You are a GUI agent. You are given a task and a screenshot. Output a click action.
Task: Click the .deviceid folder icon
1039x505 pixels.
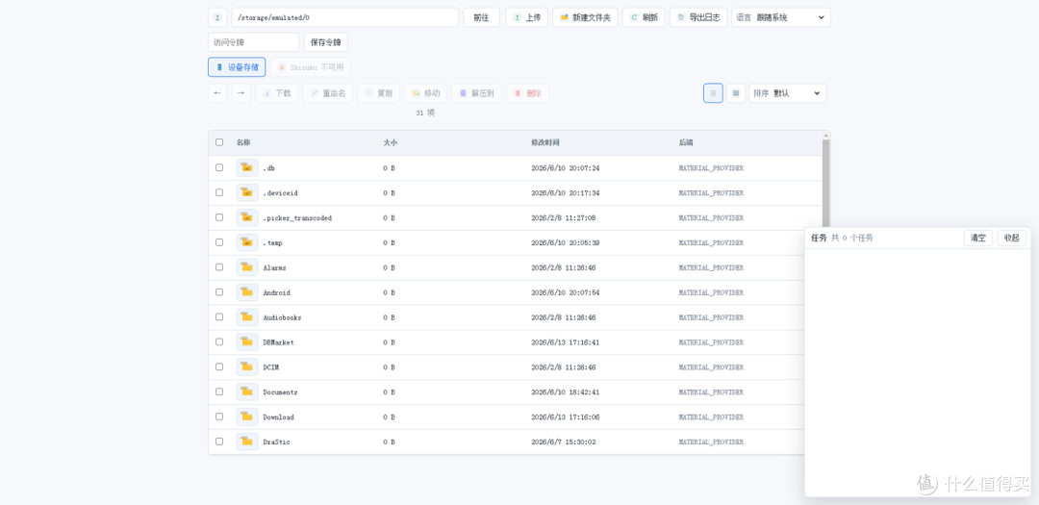tap(247, 192)
